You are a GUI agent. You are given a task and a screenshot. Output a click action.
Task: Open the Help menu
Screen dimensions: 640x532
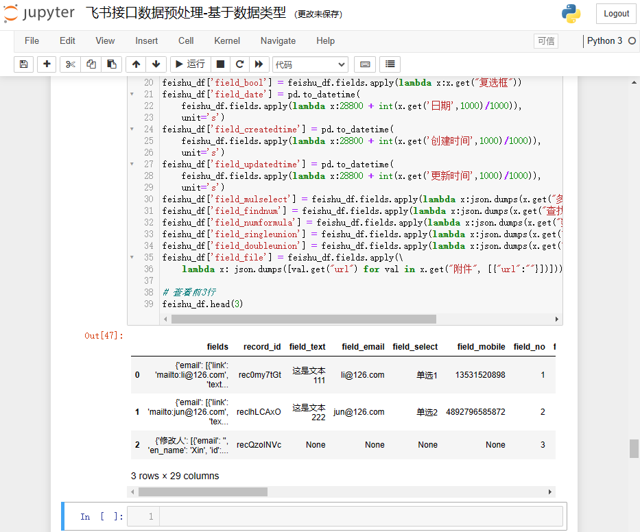[325, 41]
